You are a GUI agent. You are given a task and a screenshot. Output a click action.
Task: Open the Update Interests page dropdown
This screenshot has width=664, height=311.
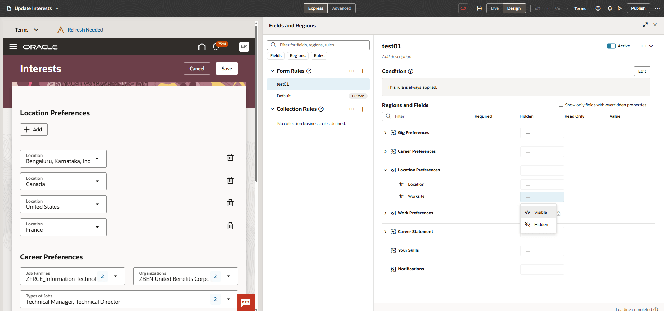[33, 8]
